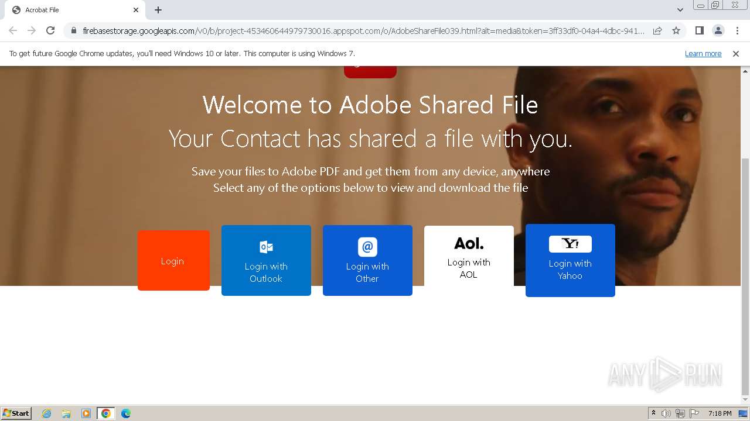Image resolution: width=750 pixels, height=421 pixels.
Task: Choose Login with Other tile
Action: click(x=367, y=260)
